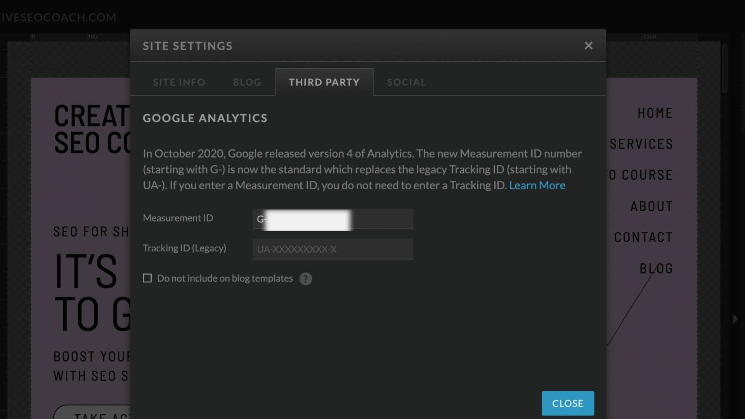Expand the right-side panel arrow
This screenshot has height=419, width=745.
pos(735,319)
